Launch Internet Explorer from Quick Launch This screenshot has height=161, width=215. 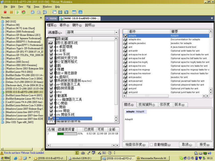tap(16, 158)
